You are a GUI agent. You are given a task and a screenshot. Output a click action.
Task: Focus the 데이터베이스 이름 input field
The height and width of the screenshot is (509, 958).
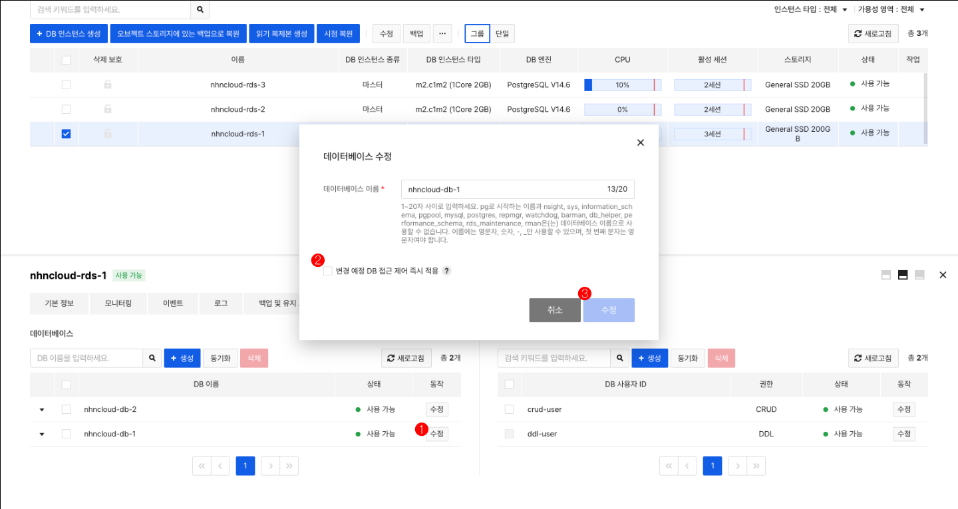[518, 190]
